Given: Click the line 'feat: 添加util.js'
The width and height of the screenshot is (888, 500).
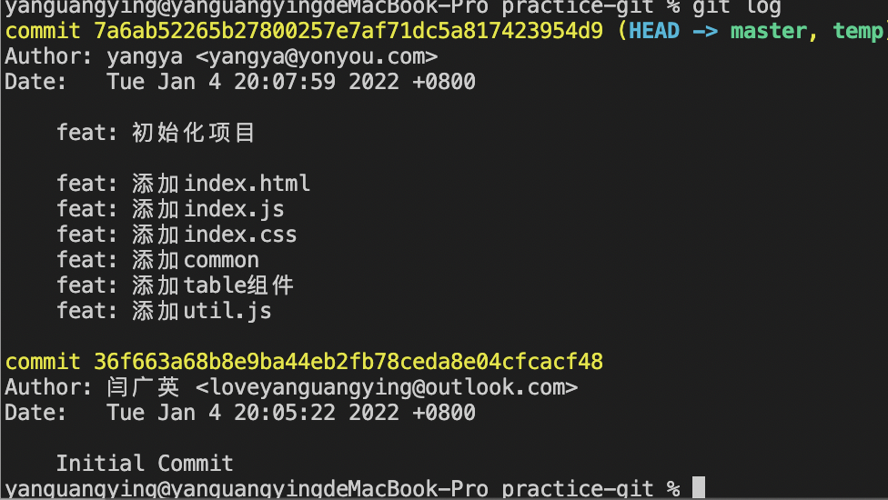Looking at the screenshot, I should (x=164, y=311).
